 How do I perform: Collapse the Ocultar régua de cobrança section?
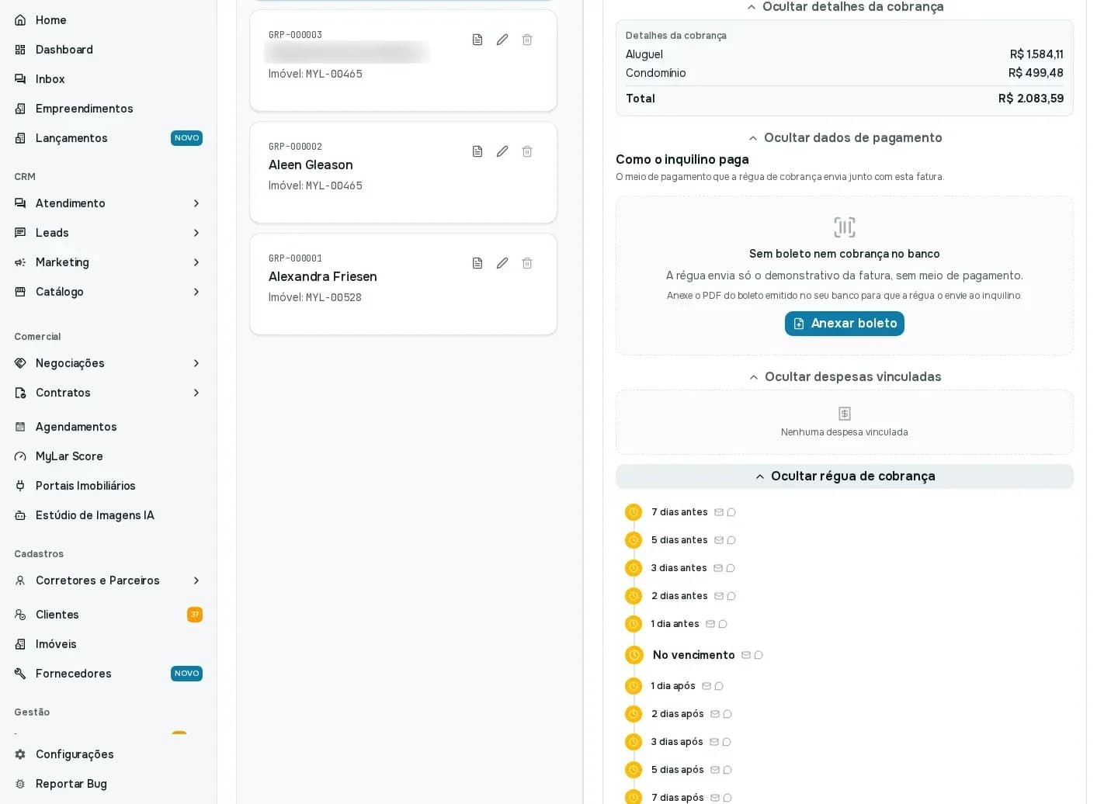click(845, 477)
